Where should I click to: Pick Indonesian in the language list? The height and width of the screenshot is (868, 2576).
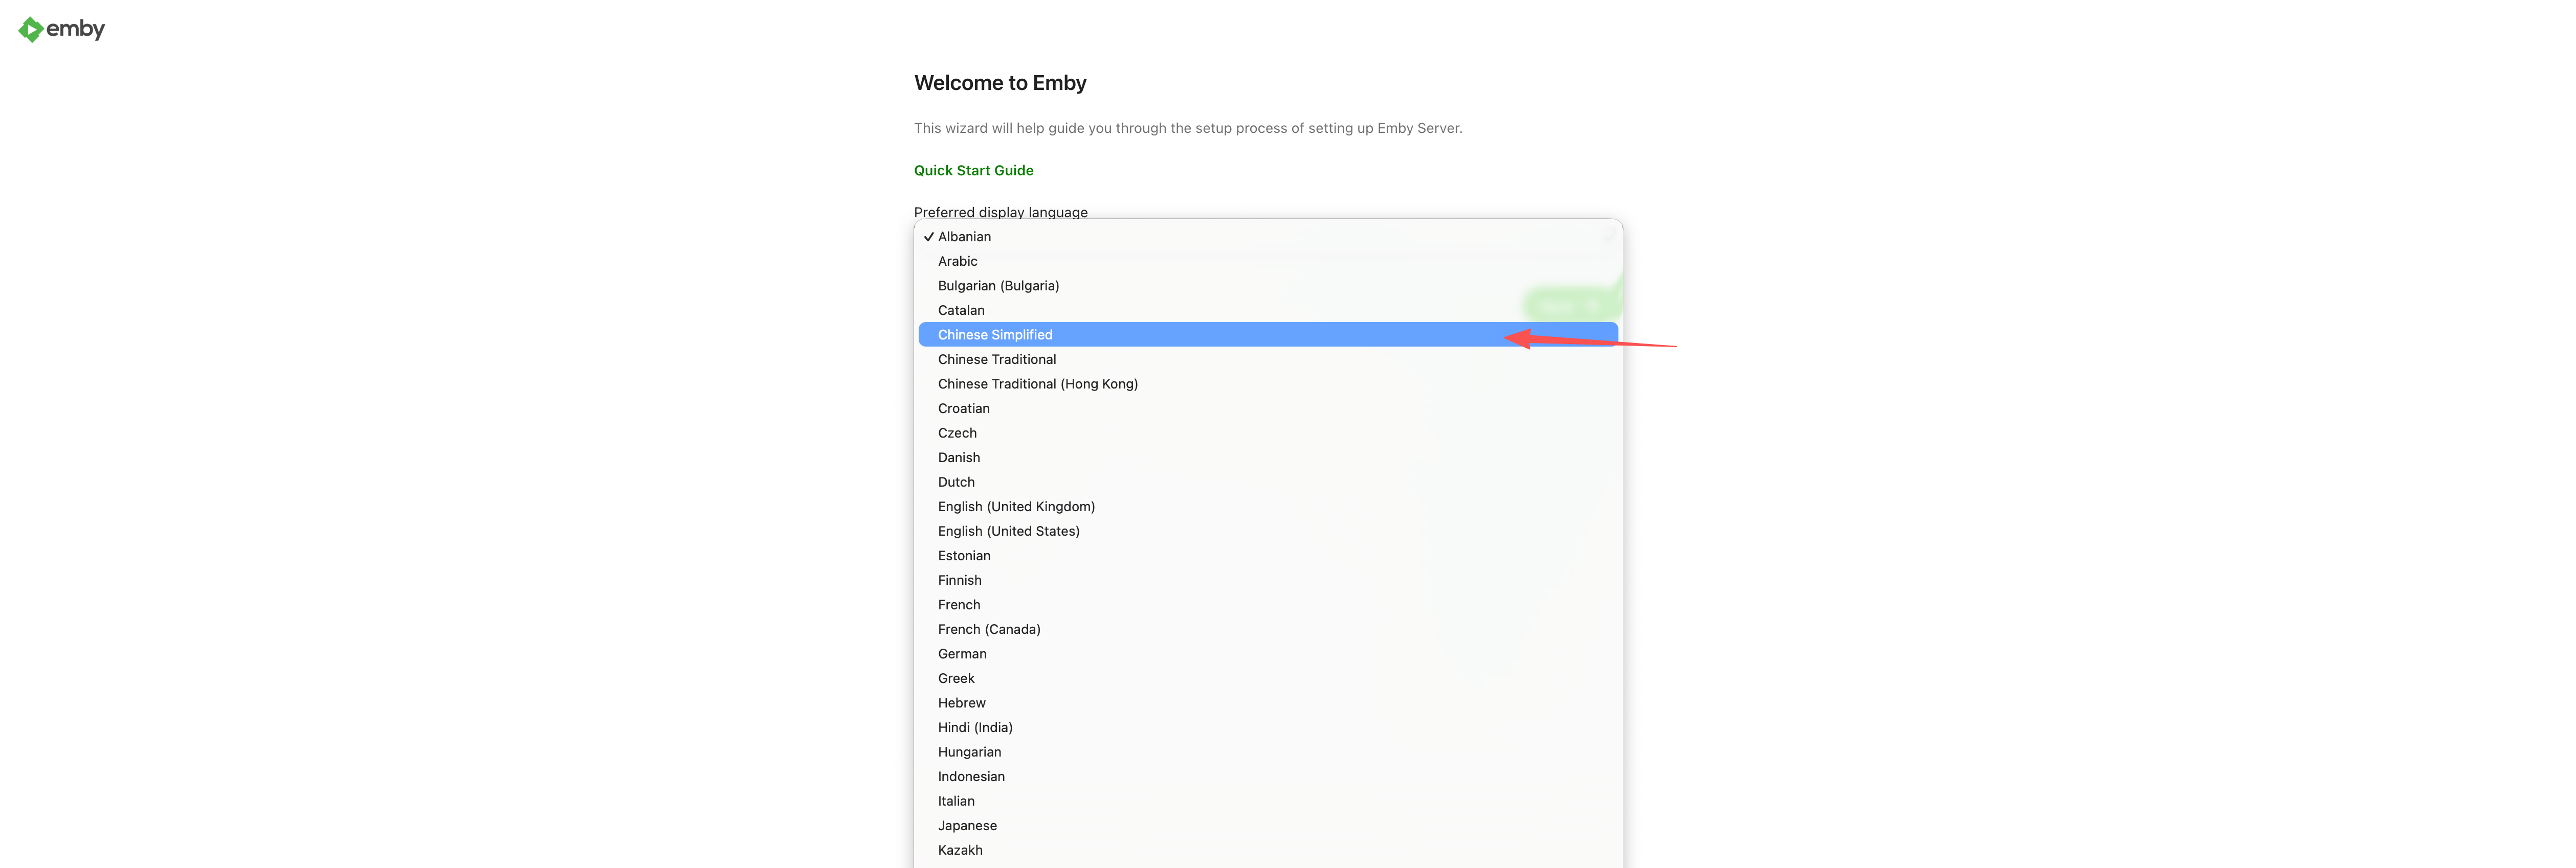point(971,776)
